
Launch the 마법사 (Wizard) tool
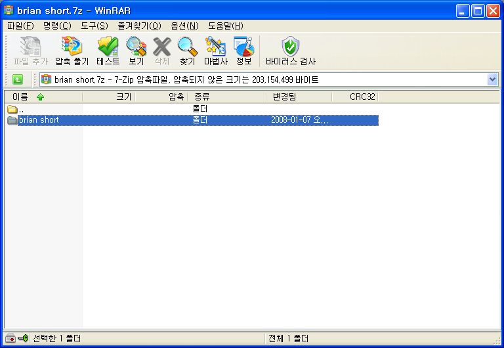pos(216,51)
